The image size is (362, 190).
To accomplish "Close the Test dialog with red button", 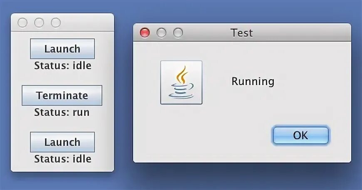I will (145, 32).
